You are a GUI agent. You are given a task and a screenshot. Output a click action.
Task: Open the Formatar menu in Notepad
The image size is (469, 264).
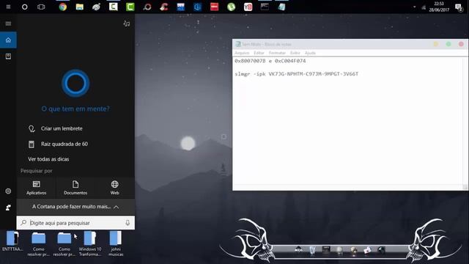[277, 53]
